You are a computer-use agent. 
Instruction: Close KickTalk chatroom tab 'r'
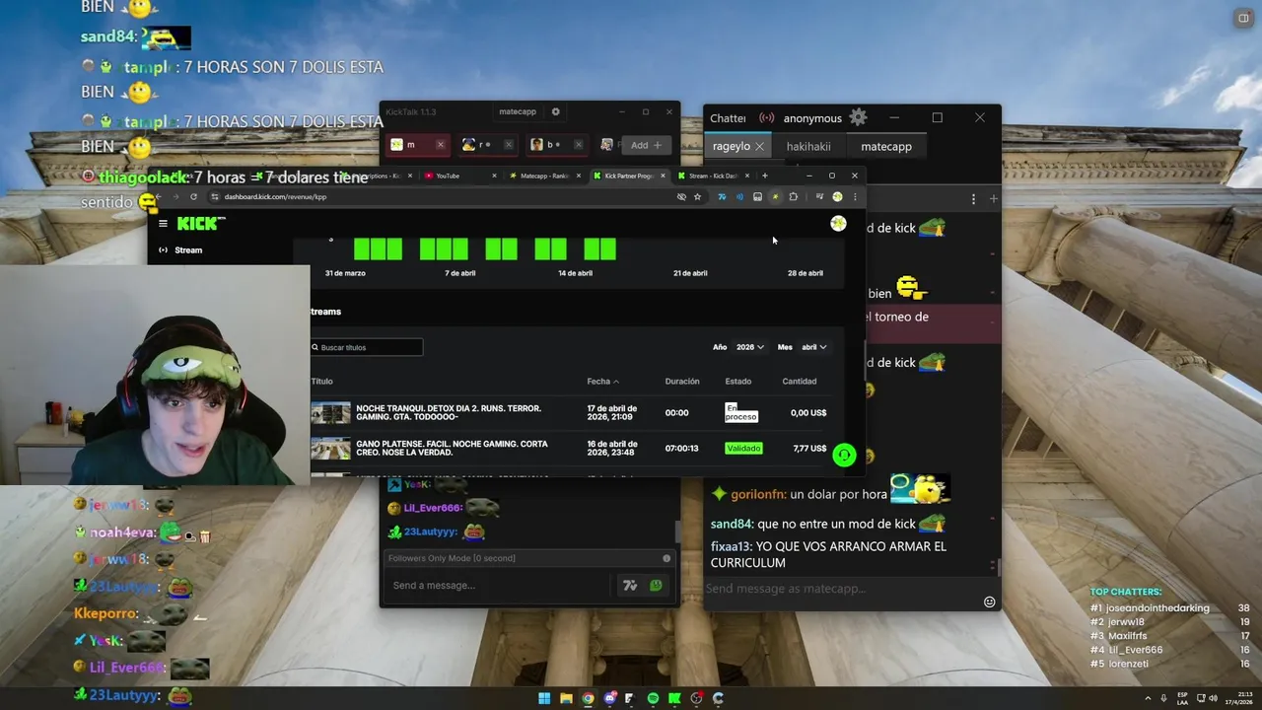(509, 145)
